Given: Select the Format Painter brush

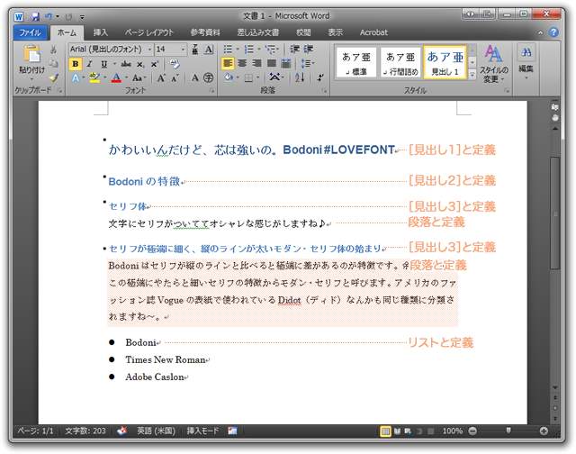Looking at the screenshot, I should pyautogui.click(x=54, y=77).
